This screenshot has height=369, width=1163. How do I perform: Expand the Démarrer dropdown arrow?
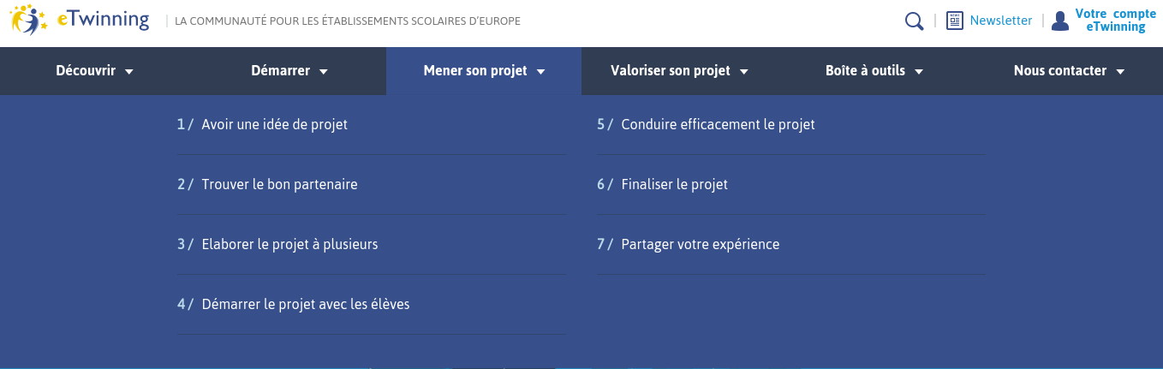click(324, 72)
